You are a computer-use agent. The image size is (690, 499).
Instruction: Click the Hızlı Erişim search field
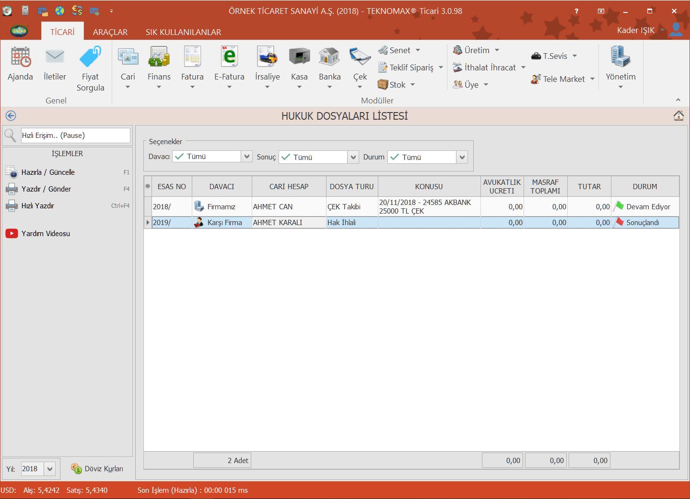tap(75, 136)
